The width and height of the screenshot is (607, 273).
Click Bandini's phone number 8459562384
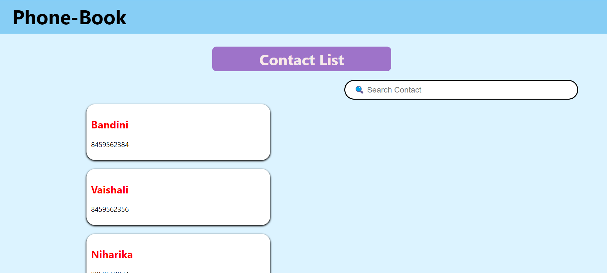coord(110,145)
